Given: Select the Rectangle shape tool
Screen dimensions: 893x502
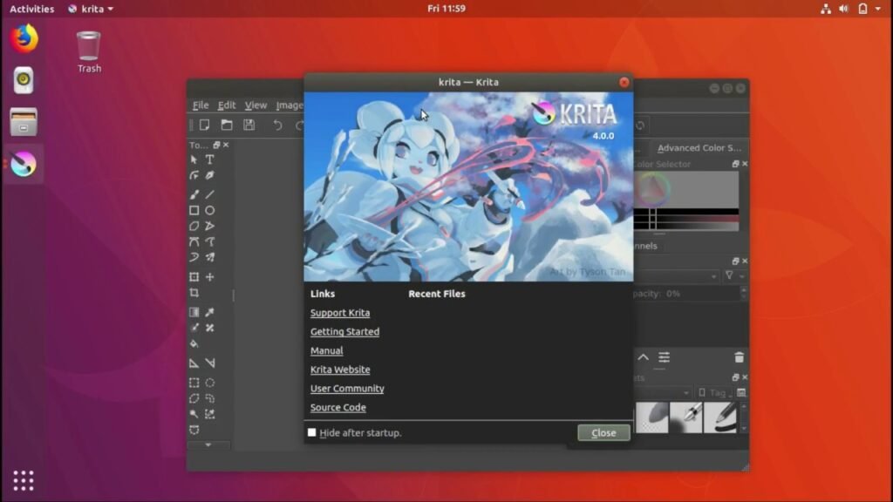Looking at the screenshot, I should (x=194, y=210).
